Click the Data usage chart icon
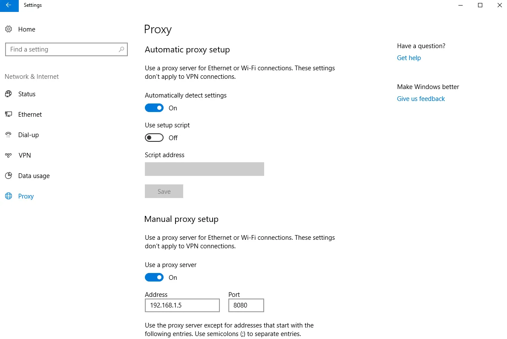Viewport: 507px width, 339px height. click(9, 176)
